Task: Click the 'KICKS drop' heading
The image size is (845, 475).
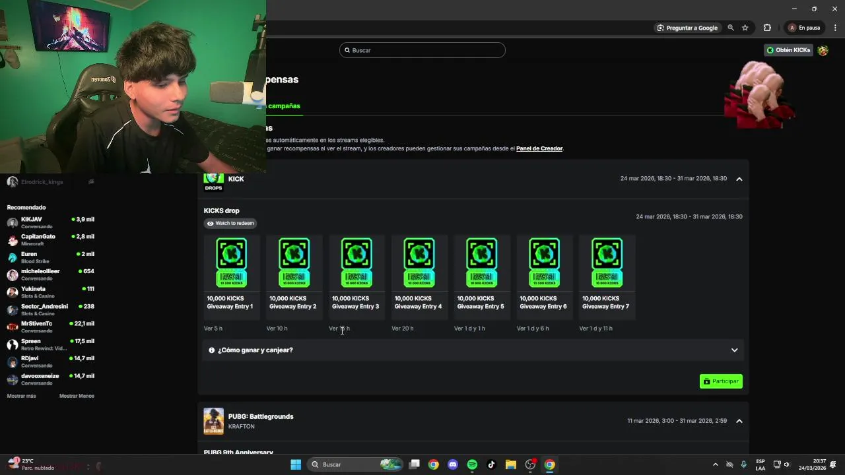Action: (222, 211)
